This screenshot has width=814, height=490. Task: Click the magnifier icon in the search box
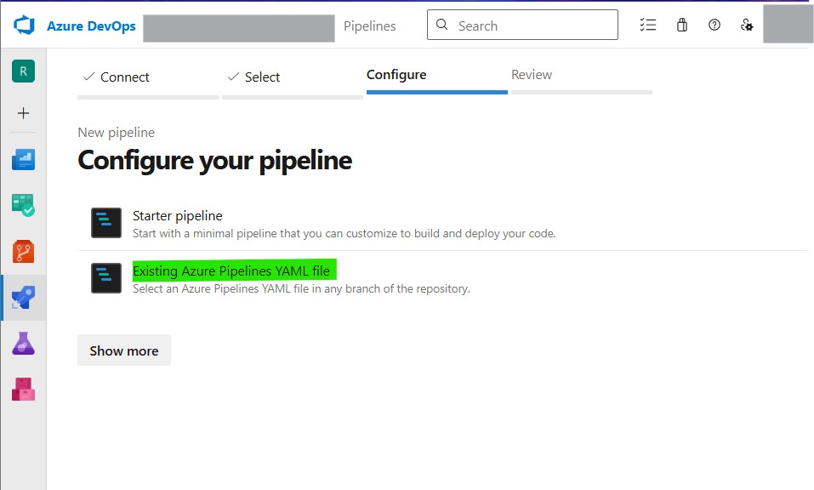(x=441, y=25)
